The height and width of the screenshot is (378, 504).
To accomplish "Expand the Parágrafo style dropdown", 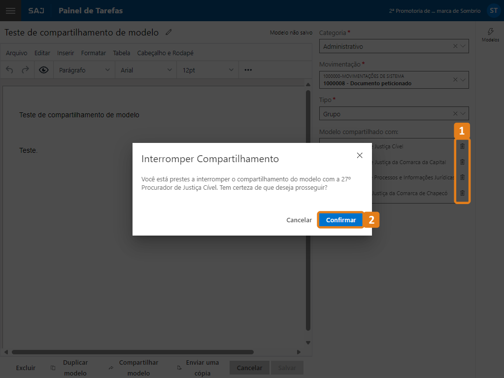I will [84, 70].
